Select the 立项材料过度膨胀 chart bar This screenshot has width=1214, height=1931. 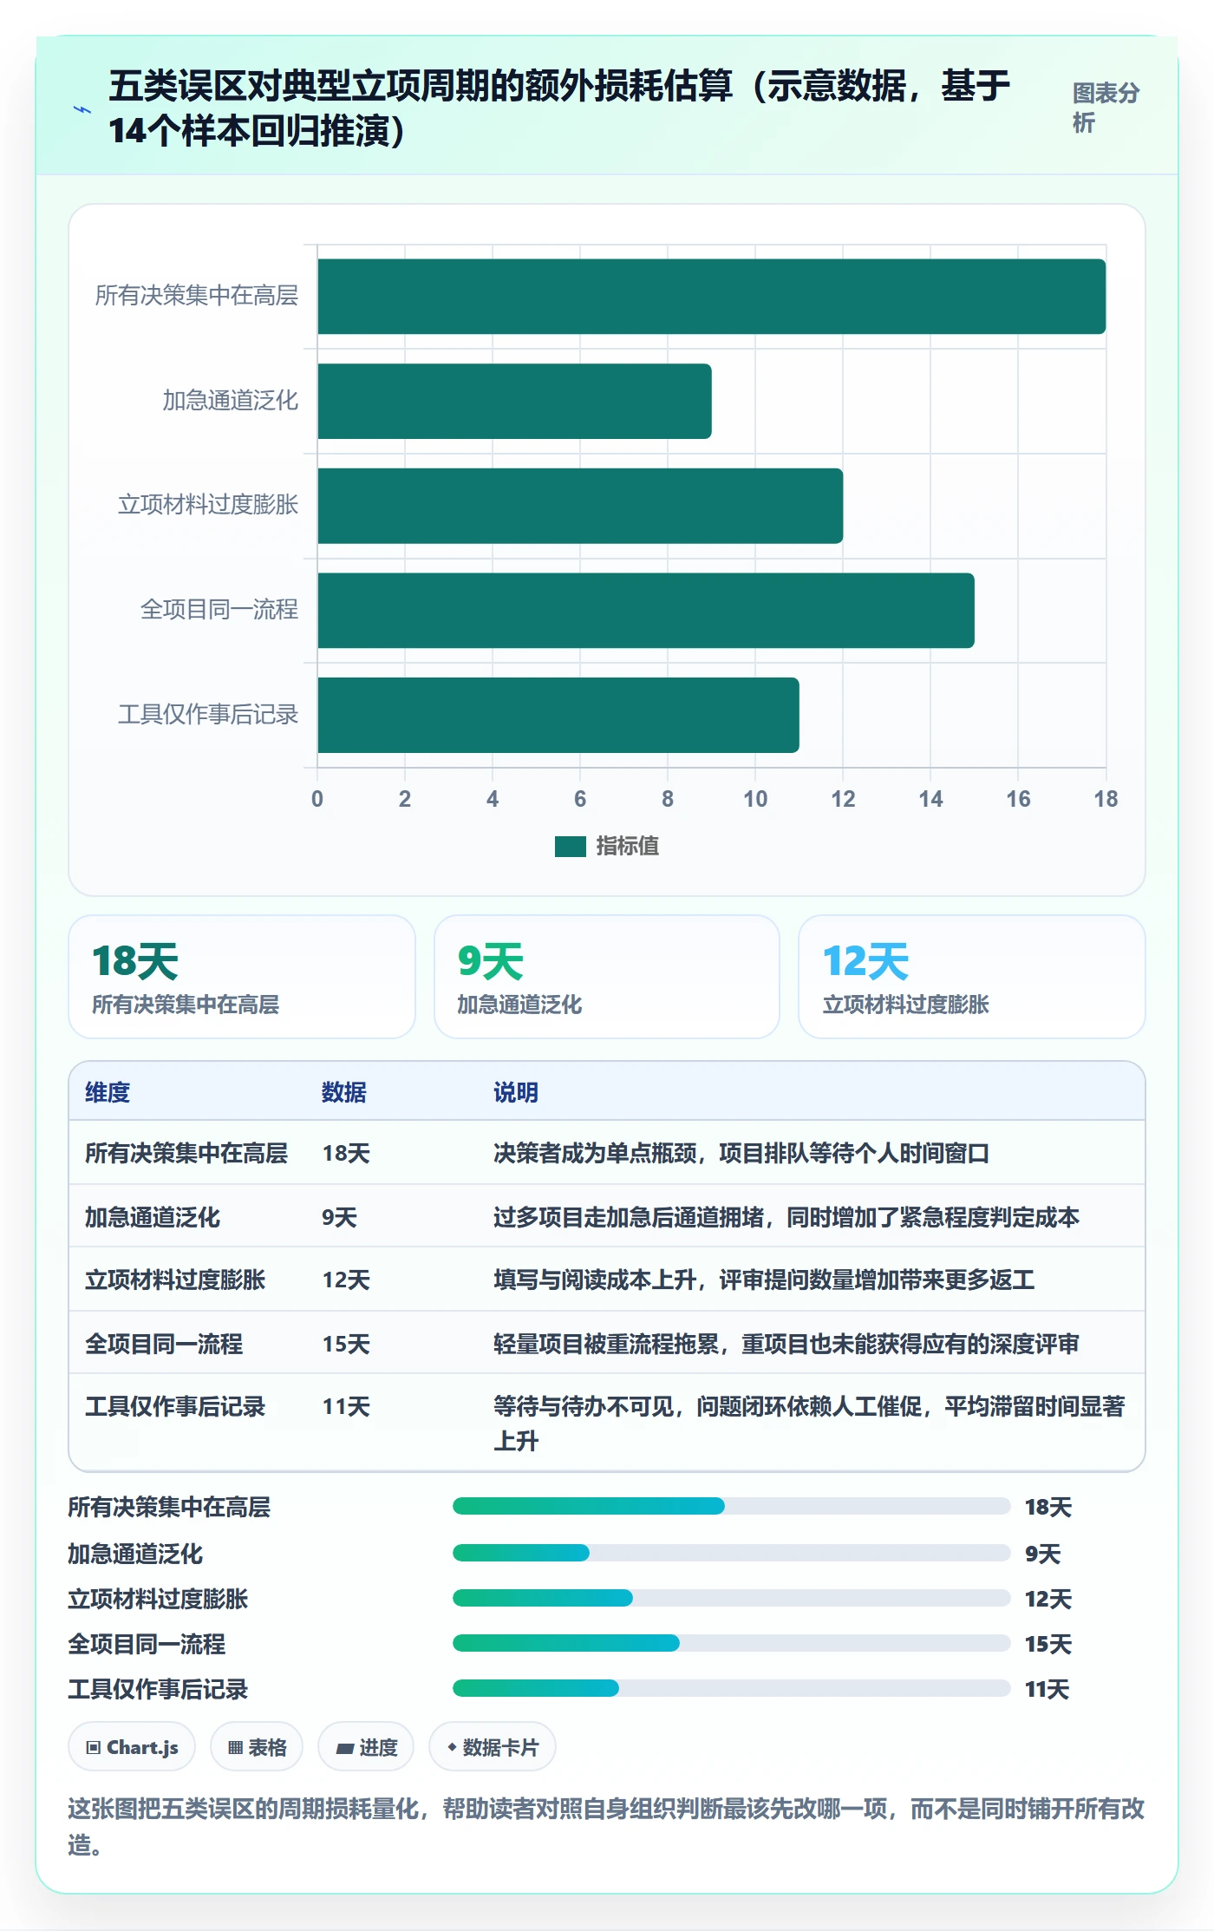(580, 506)
